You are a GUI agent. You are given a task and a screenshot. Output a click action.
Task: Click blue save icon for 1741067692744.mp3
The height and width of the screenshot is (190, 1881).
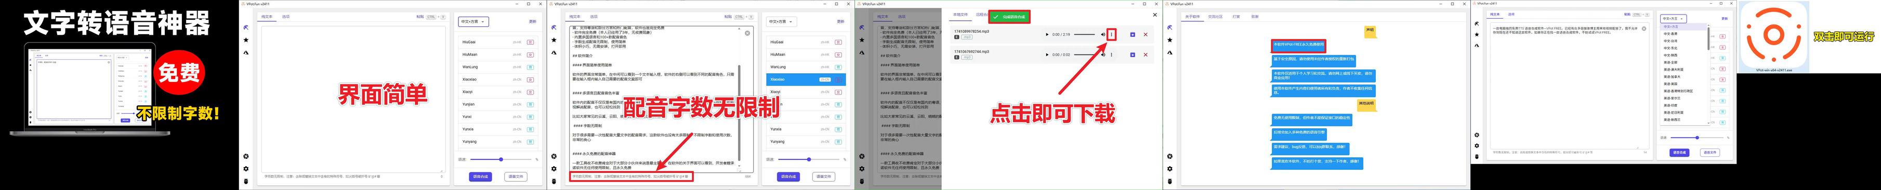tap(1133, 55)
